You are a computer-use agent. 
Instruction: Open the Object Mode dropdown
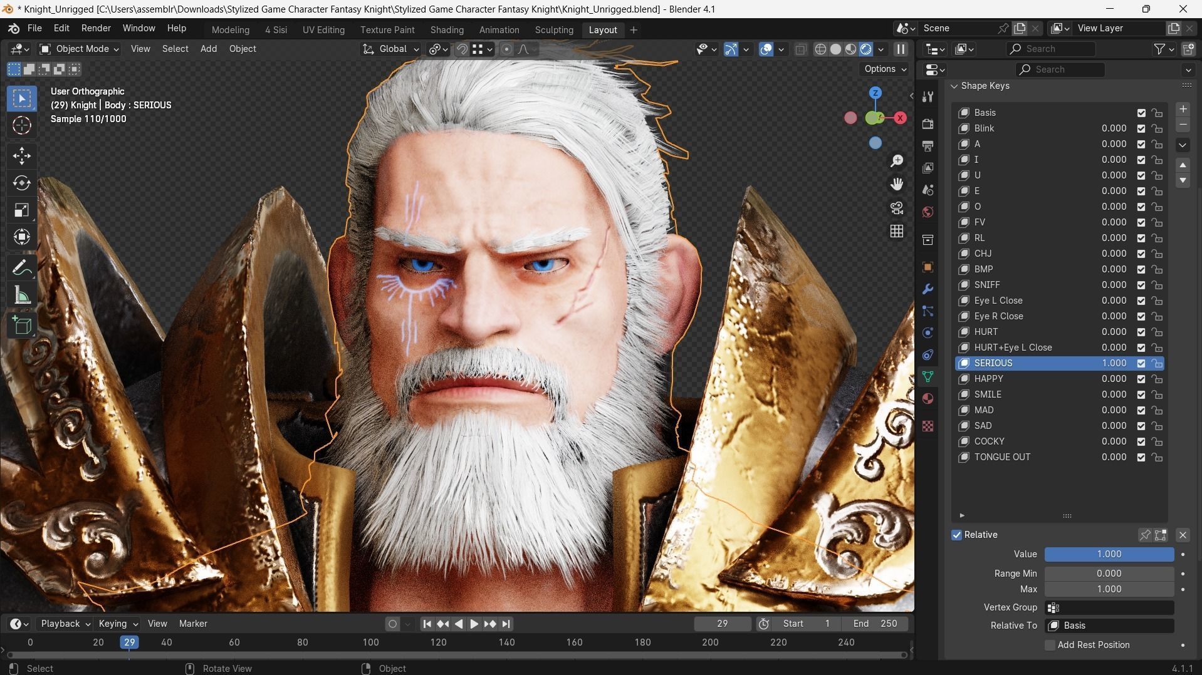click(79, 49)
